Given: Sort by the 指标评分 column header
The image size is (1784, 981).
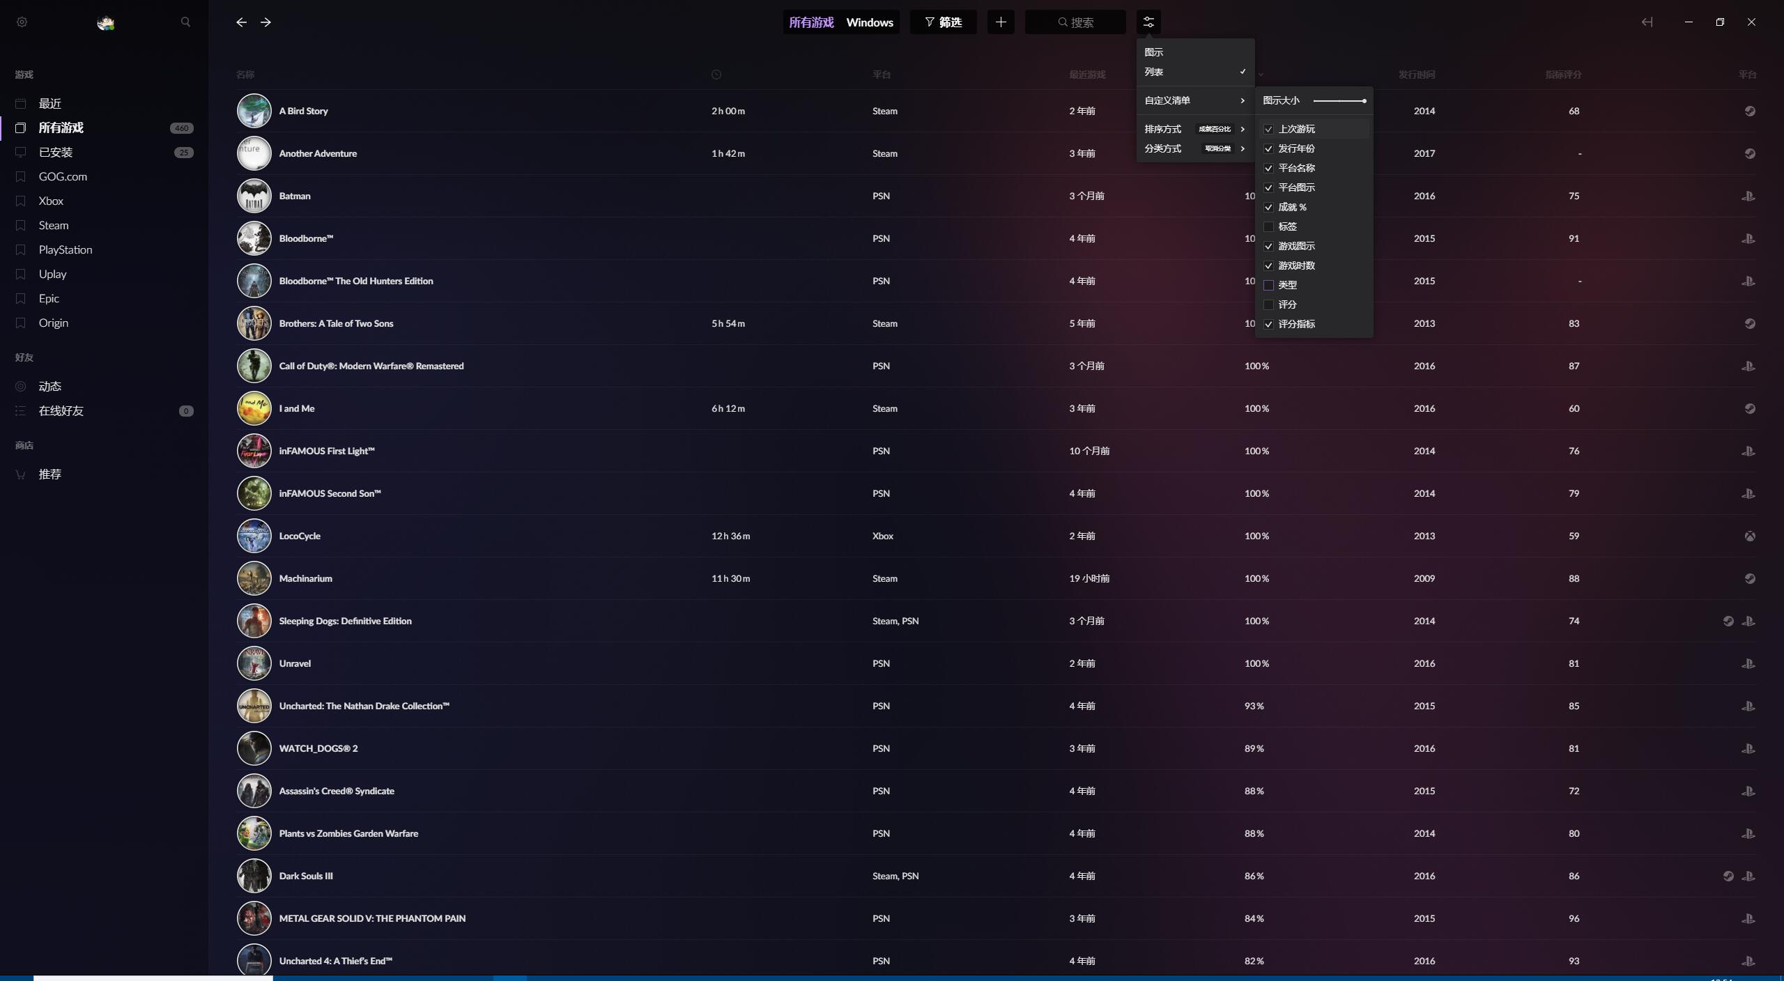Looking at the screenshot, I should pyautogui.click(x=1563, y=75).
